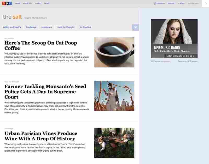Open the producers tab

pos(47,27)
